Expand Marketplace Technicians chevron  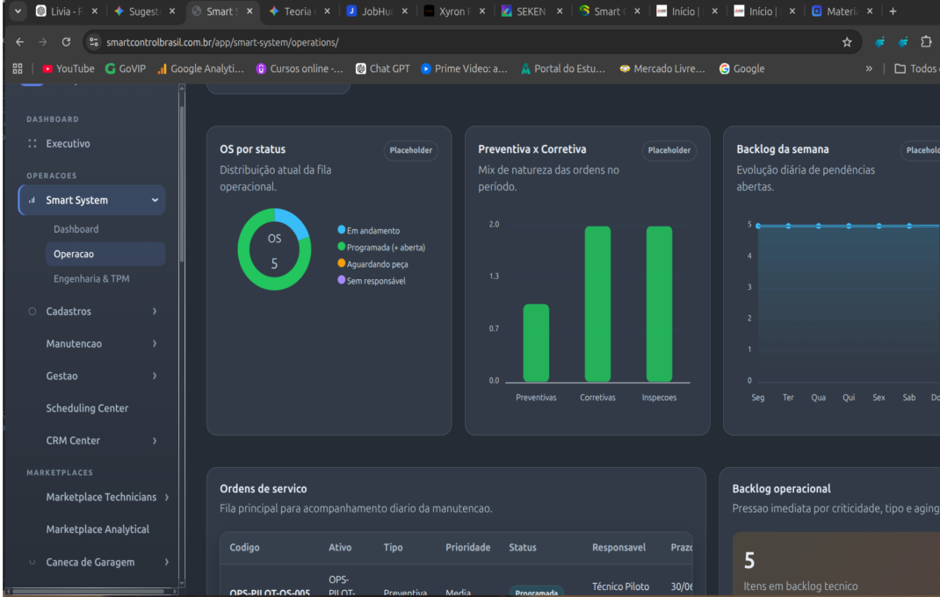coord(167,497)
